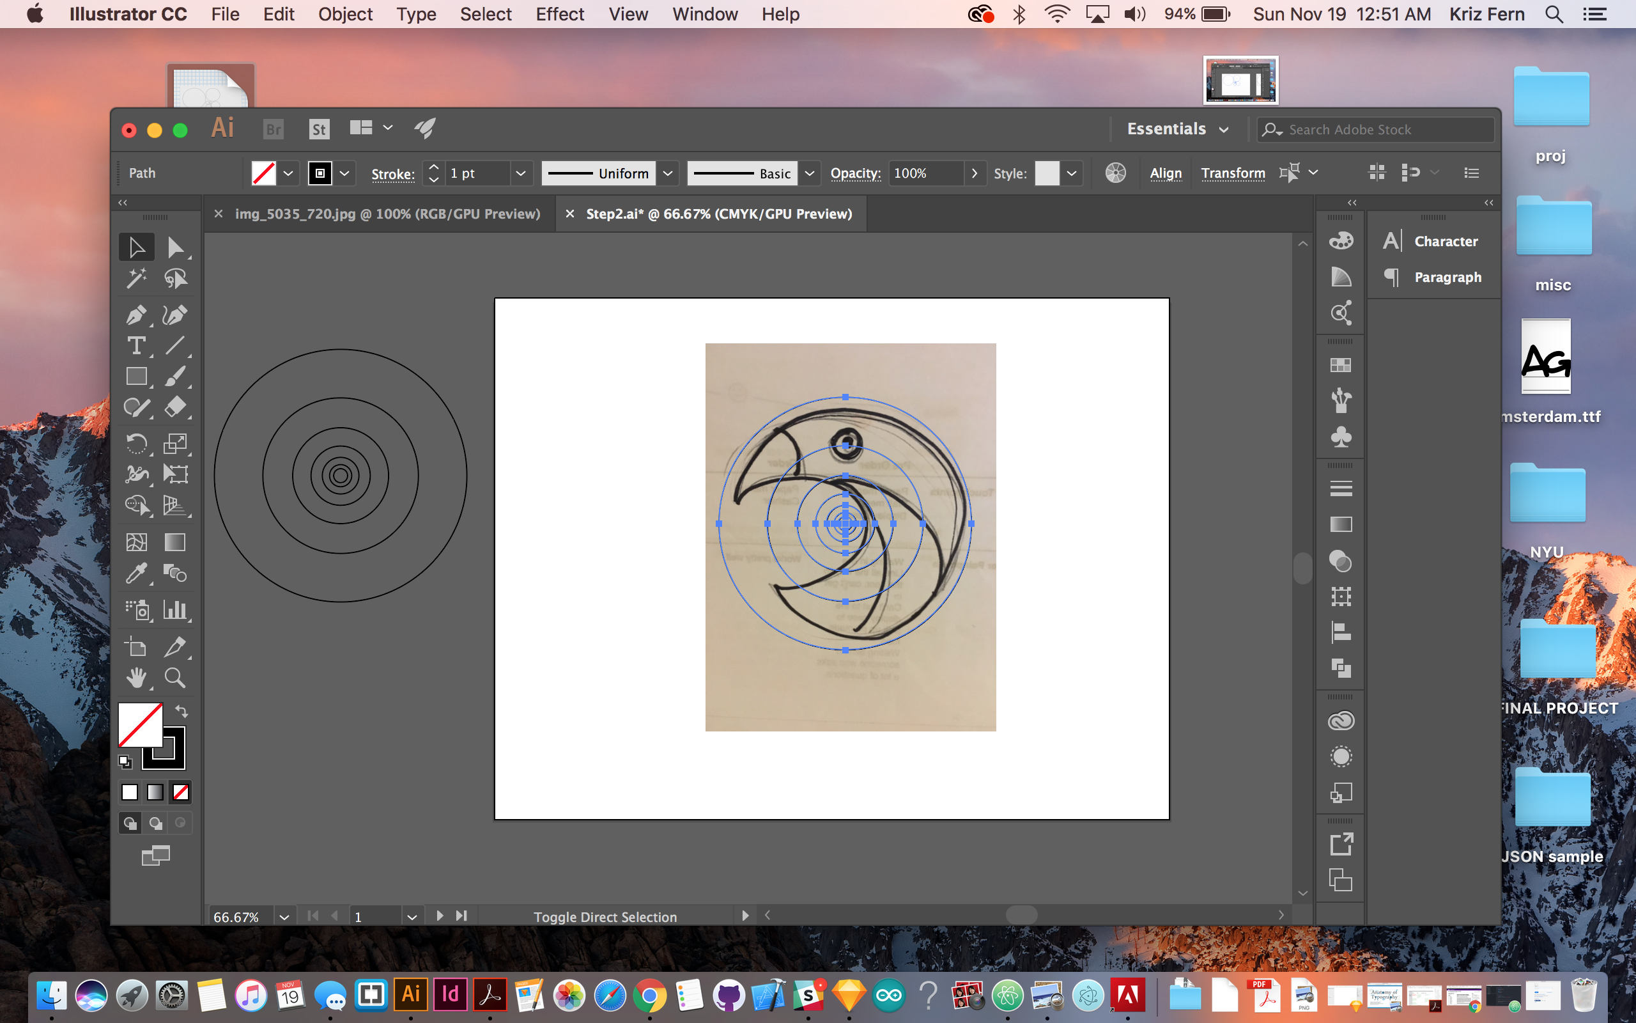Viewport: 1636px width, 1023px height.
Task: Select the Hand tool
Action: pyautogui.click(x=136, y=678)
